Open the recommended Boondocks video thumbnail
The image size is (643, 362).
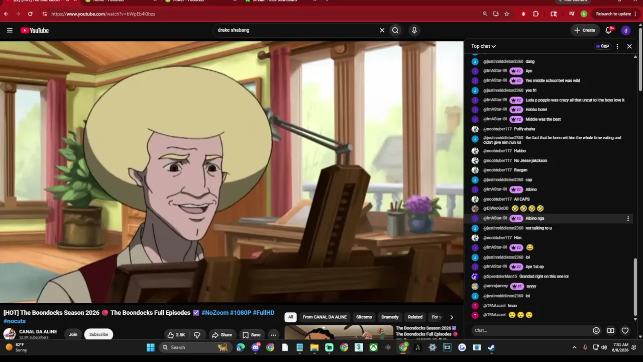click(339, 332)
